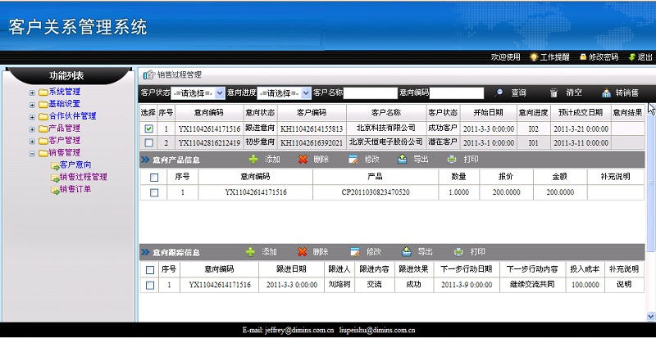The height and width of the screenshot is (338, 656).
Task: Click 导出 export icon in 意向跟踪信息 toolbar
Action: click(x=406, y=252)
